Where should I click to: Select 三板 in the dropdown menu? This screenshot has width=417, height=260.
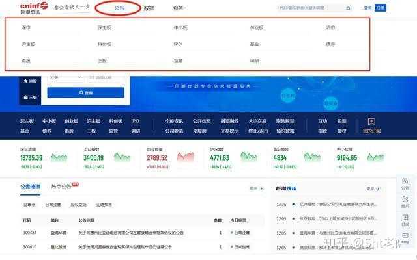coord(102,60)
